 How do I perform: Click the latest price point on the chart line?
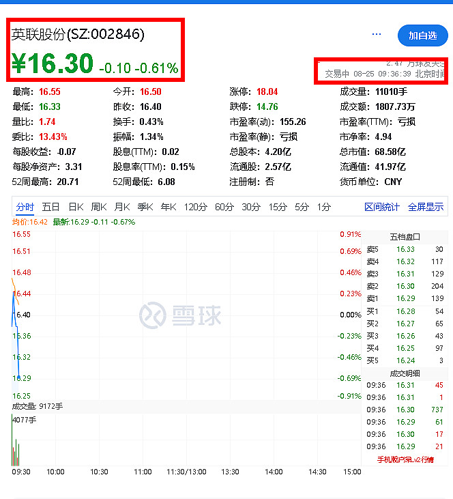tap(19, 377)
